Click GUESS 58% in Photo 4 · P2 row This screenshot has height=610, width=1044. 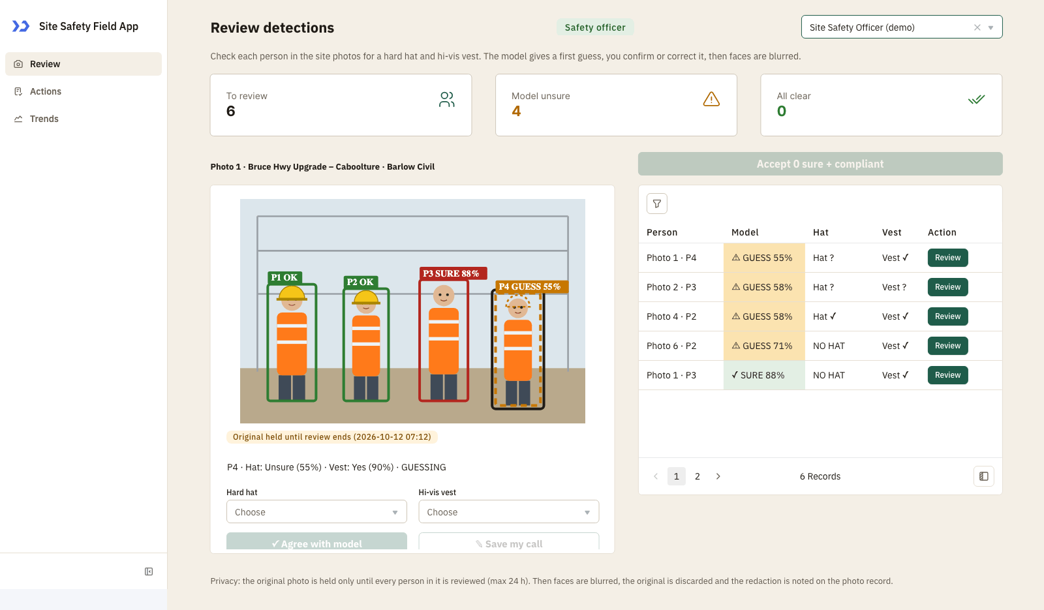(764, 316)
